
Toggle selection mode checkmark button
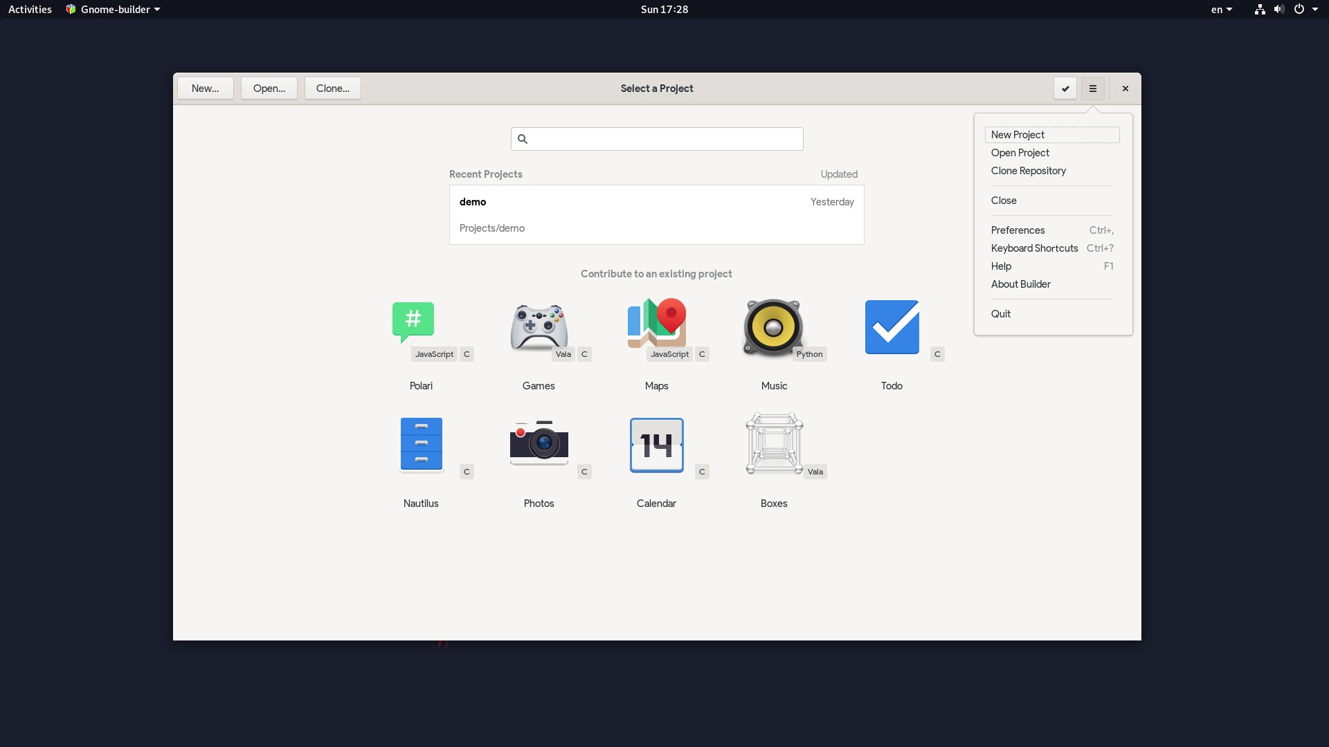[x=1065, y=89]
